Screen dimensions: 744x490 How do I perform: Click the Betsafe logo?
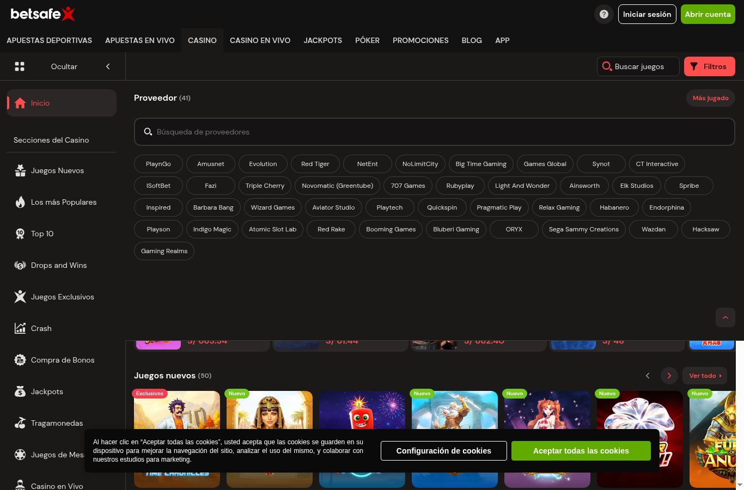[42, 14]
